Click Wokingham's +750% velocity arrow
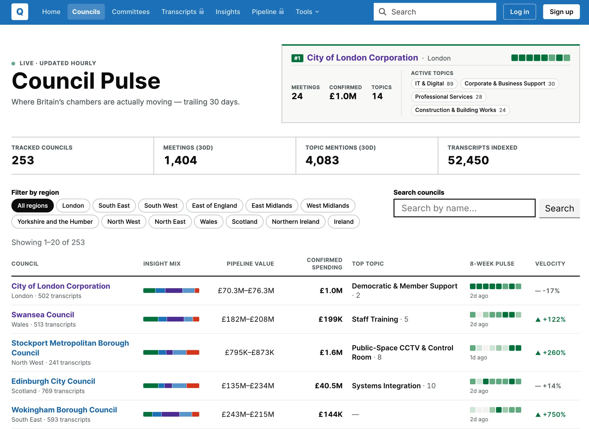The height and width of the screenshot is (429, 589). point(538,415)
